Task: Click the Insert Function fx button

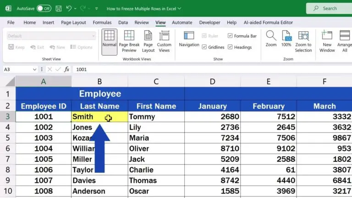Action: coord(67,69)
